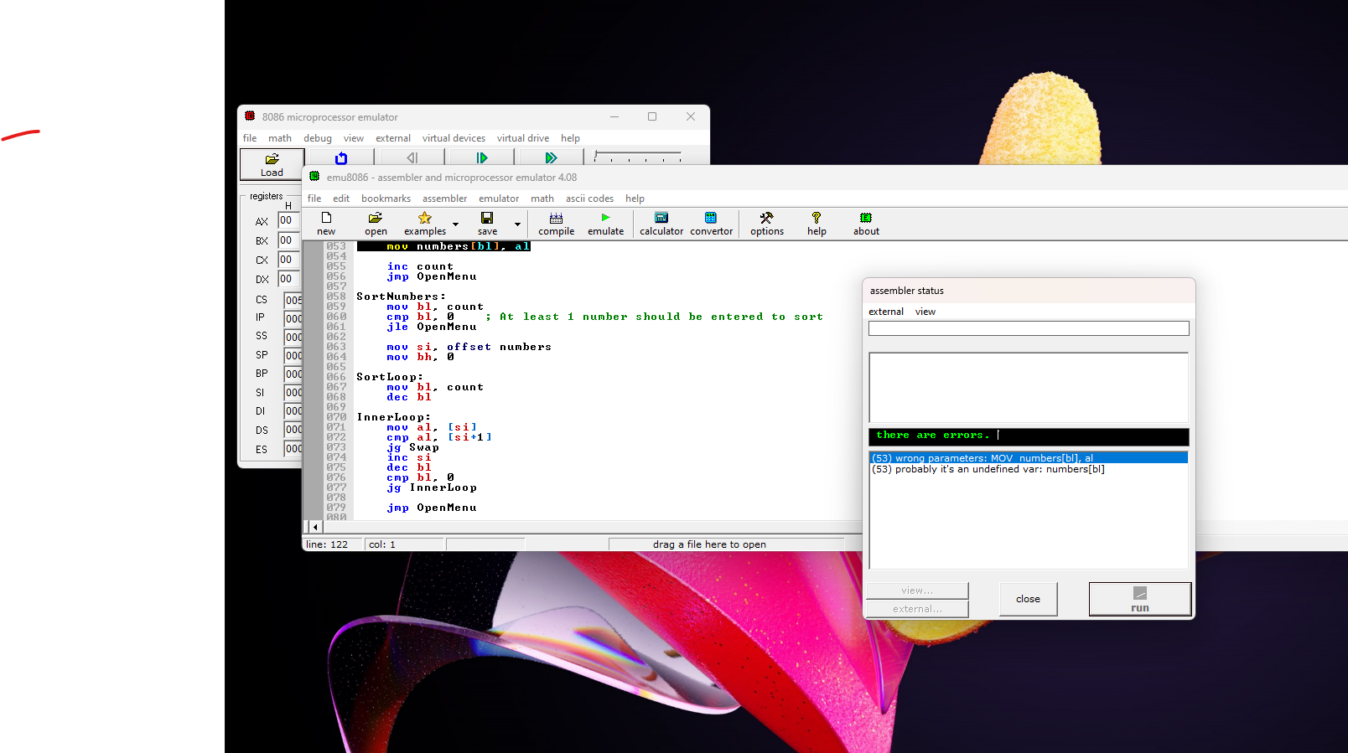
Task: Open the calculator tool
Action: tap(661, 224)
